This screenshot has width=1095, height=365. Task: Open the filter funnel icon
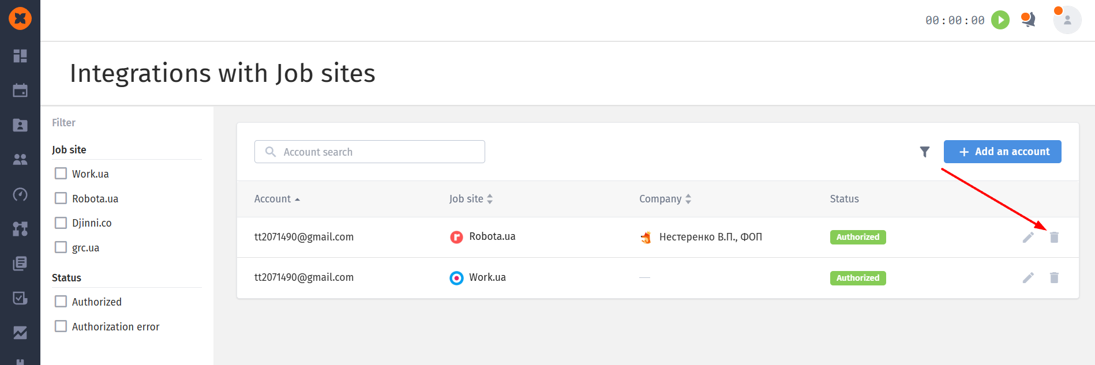click(x=924, y=152)
